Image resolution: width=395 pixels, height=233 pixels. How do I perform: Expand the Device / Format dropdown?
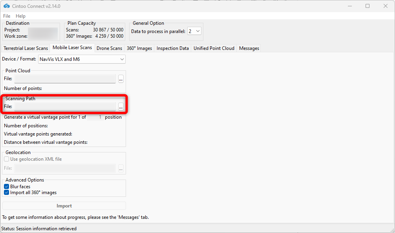click(82, 59)
